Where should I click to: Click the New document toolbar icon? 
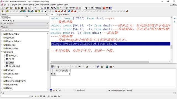click(x=2, y=8)
